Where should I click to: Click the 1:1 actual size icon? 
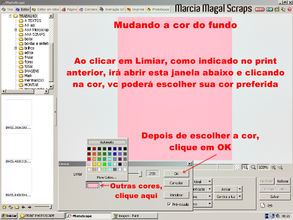click(x=245, y=167)
